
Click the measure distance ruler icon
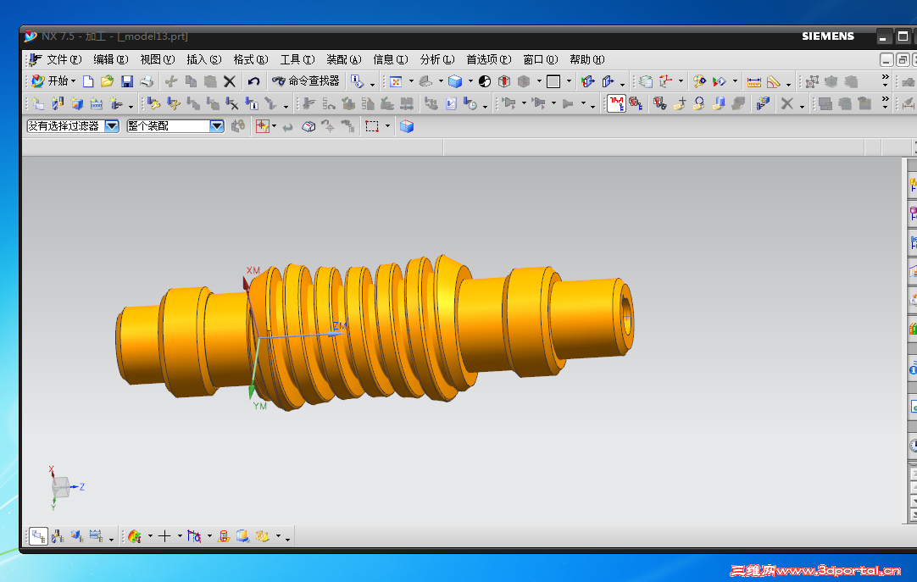(x=753, y=82)
